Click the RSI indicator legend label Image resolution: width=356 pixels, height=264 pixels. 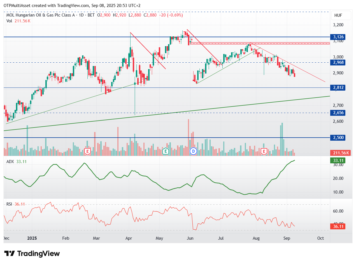9,204
